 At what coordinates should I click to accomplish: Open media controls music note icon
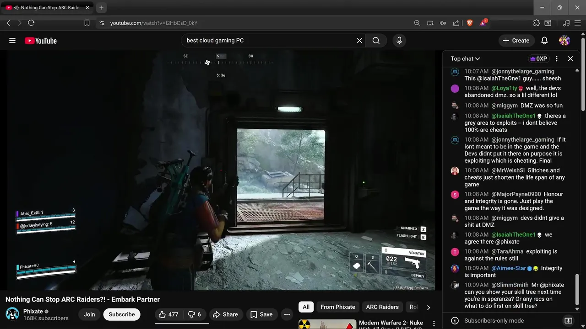(566, 23)
